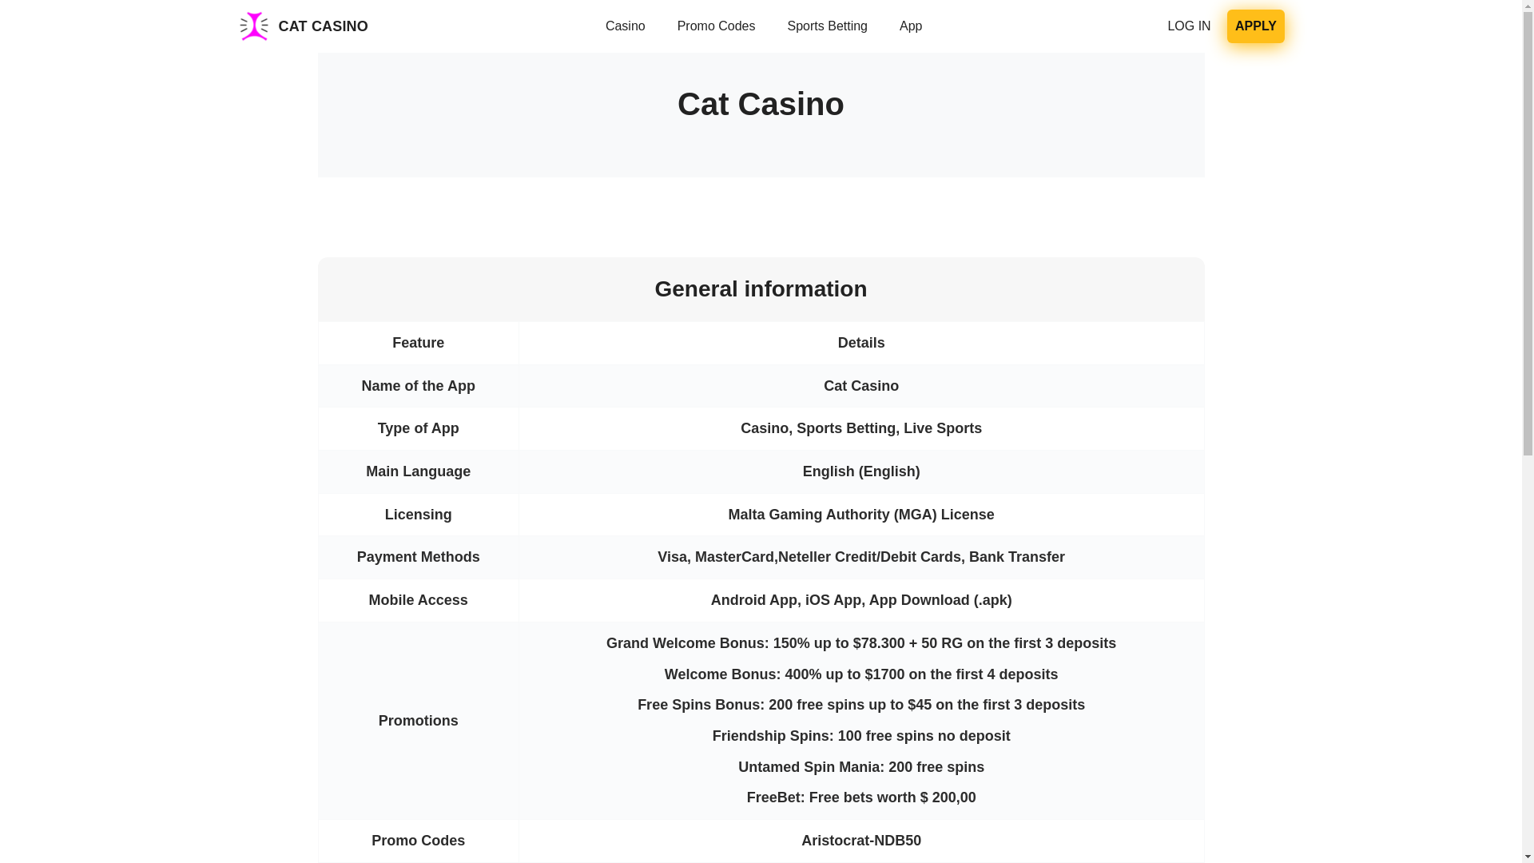Click the CAT CASINO brand text
The image size is (1534, 863).
point(323,26)
